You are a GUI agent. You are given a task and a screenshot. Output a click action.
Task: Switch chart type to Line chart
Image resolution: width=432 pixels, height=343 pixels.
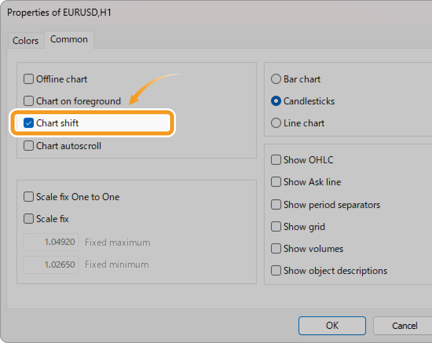click(276, 123)
